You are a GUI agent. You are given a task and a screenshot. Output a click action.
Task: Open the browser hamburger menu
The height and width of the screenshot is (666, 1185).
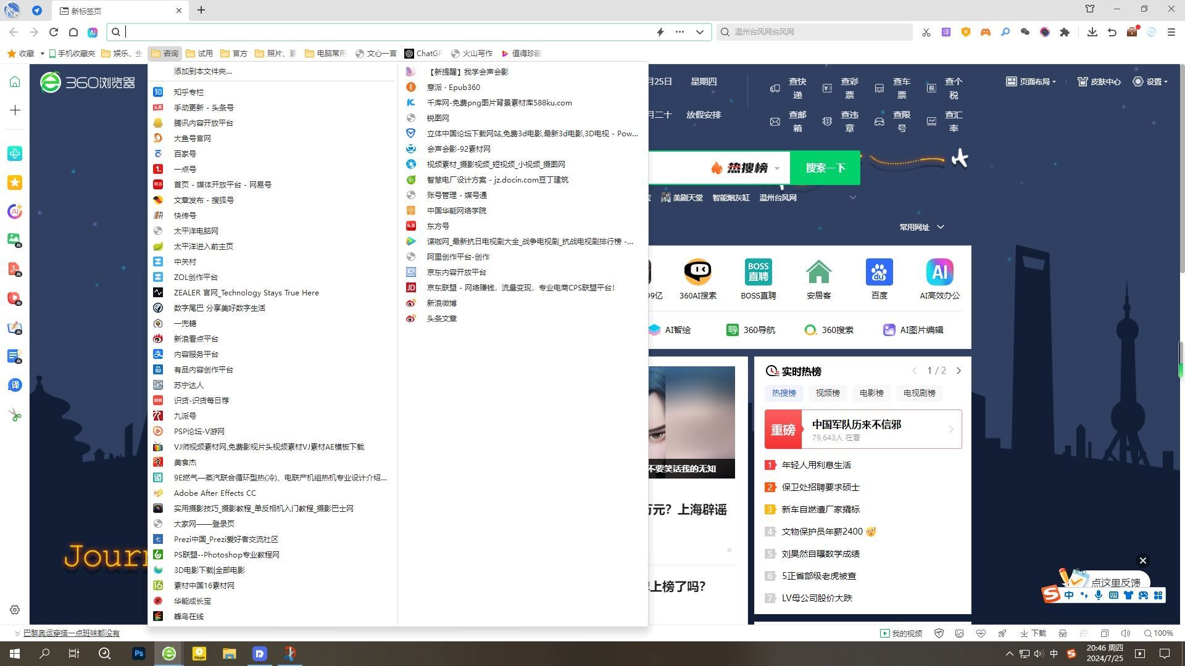coord(1171,32)
